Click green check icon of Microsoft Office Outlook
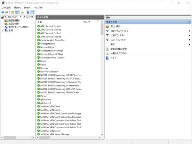Image resolution: width=192 pixels, height=144 pixels. pyautogui.click(x=38, y=58)
